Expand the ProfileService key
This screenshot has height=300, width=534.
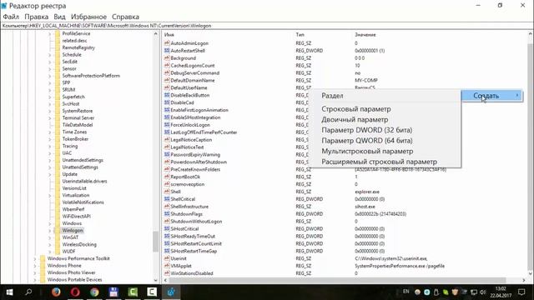[x=50, y=33]
